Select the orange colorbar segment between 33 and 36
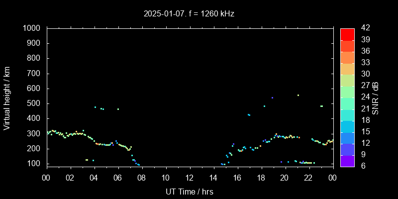The image size is (398, 199). (x=347, y=57)
